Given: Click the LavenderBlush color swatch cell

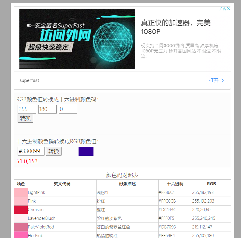Looking at the screenshot, I should click(21, 218).
